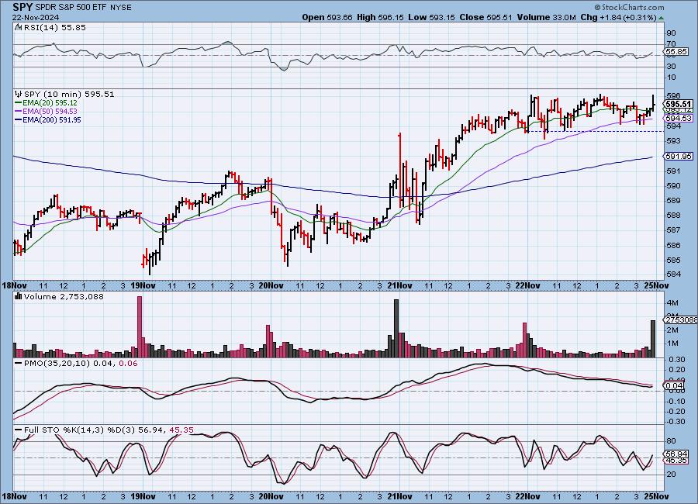Click the tallest volume bar at 19Nov open

point(140,326)
